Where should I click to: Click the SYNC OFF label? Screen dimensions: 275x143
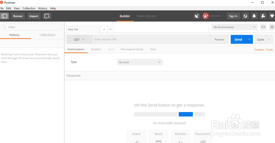click(x=215, y=16)
